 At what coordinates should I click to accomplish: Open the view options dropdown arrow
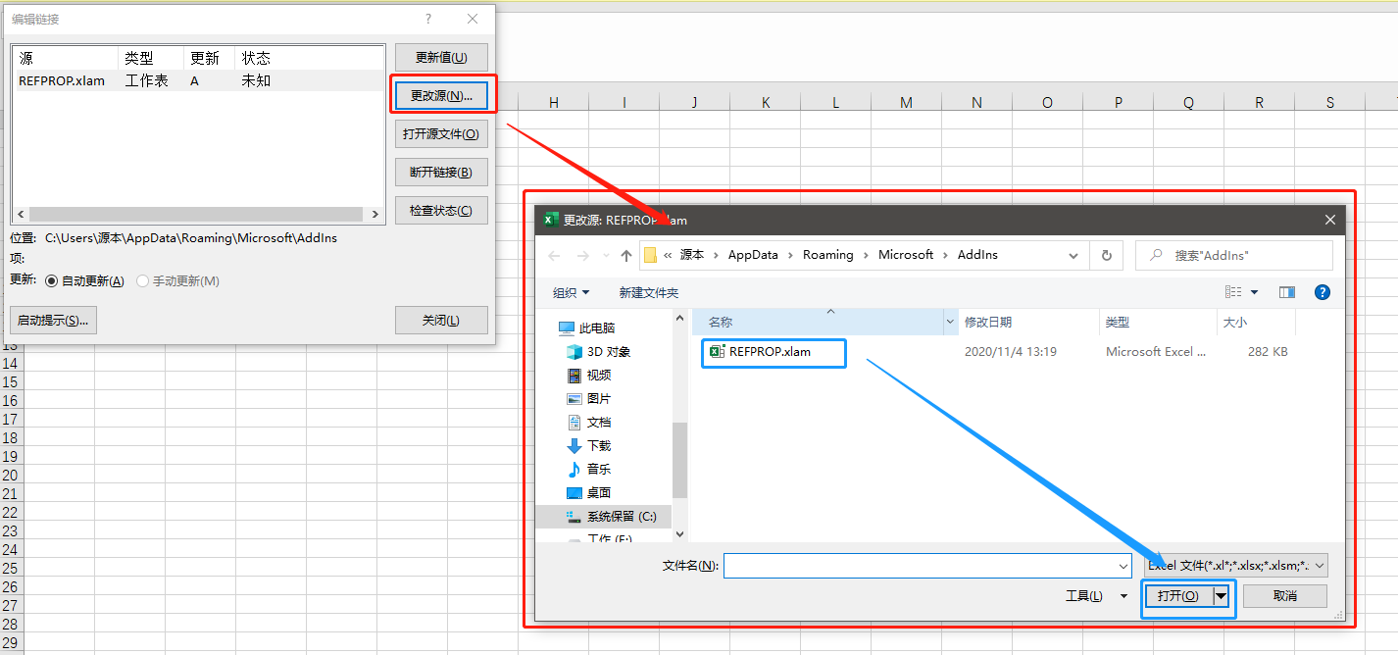tap(1254, 292)
